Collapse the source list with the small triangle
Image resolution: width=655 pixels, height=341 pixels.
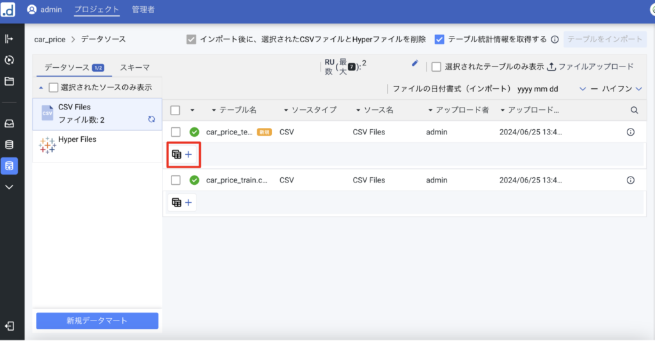(x=41, y=88)
